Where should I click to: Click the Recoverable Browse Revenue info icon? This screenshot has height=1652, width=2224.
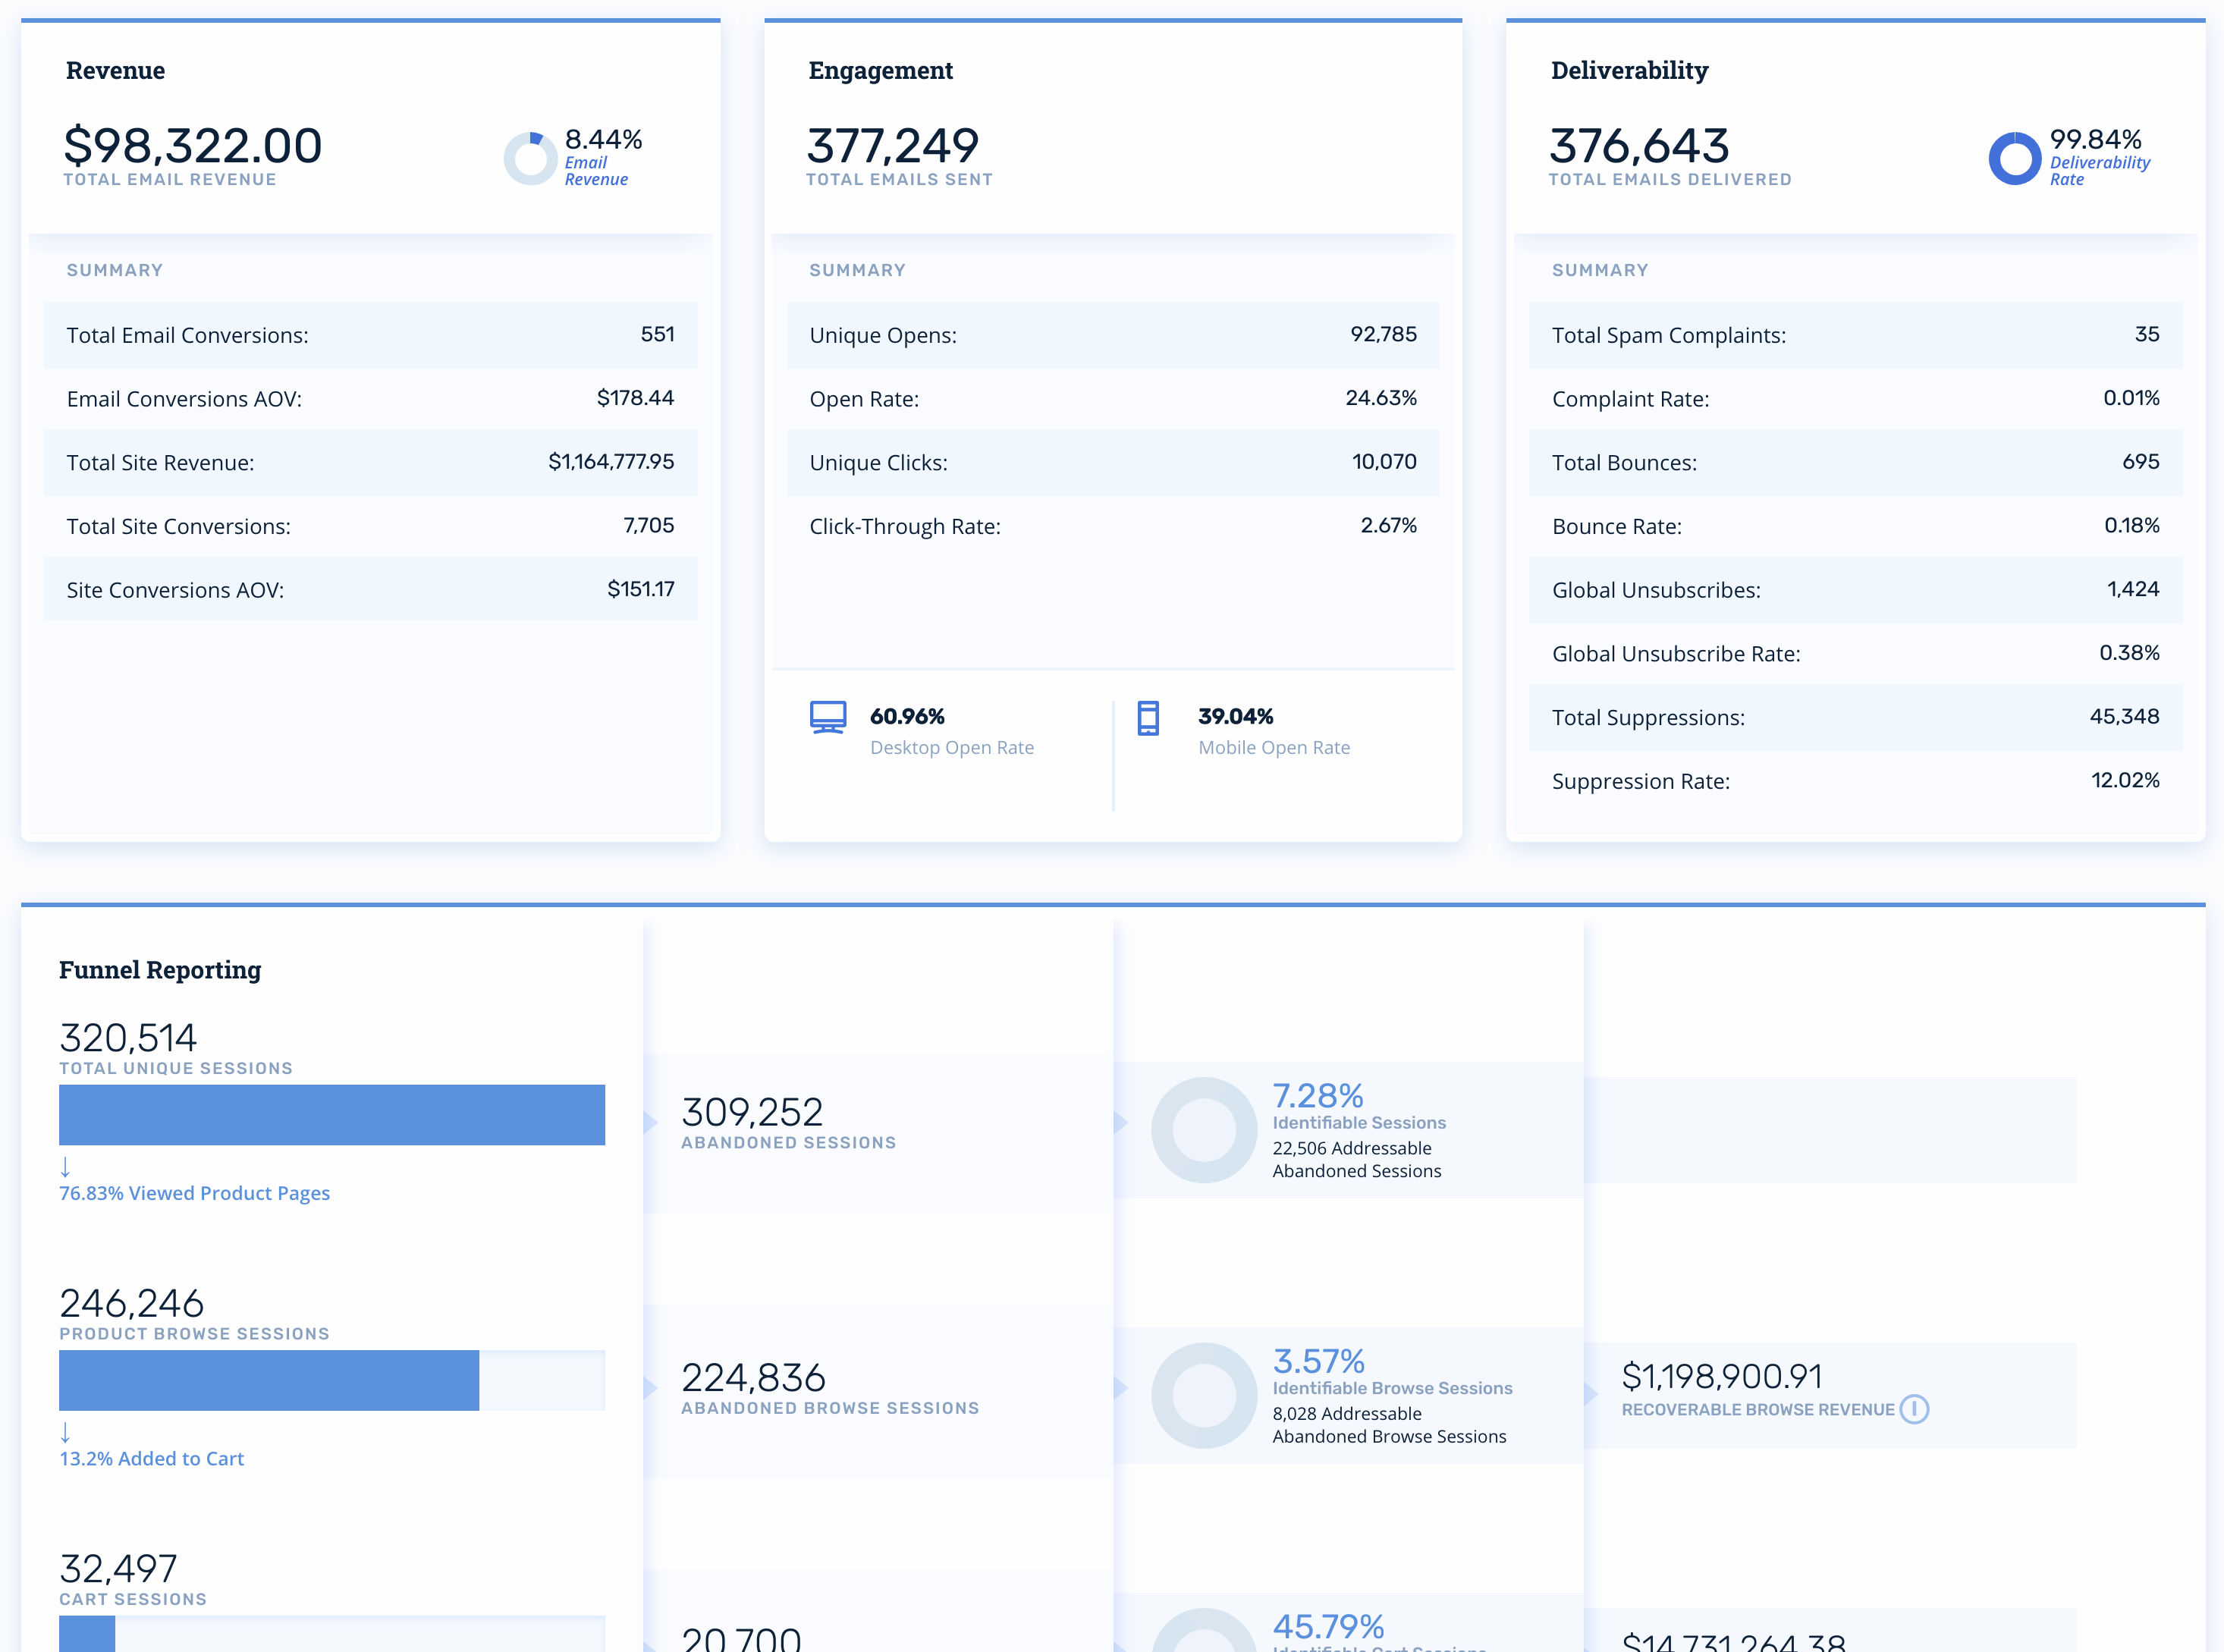click(x=1914, y=1409)
